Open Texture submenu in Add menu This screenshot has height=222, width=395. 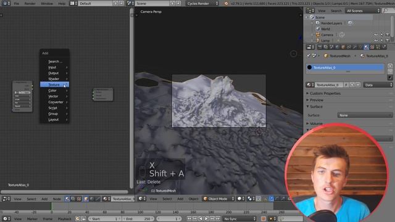(x=54, y=84)
